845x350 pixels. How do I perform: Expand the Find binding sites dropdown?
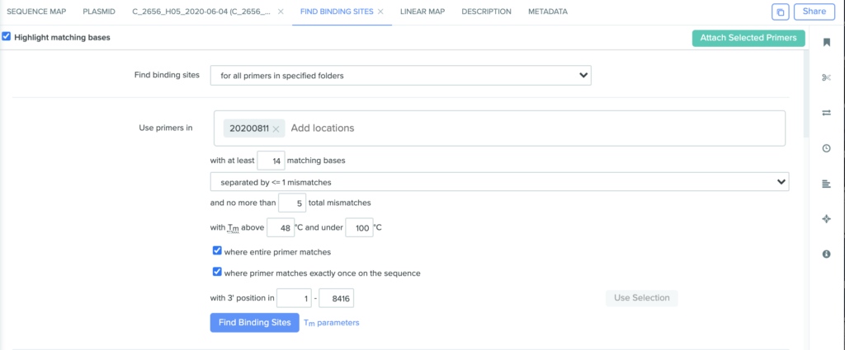point(400,75)
